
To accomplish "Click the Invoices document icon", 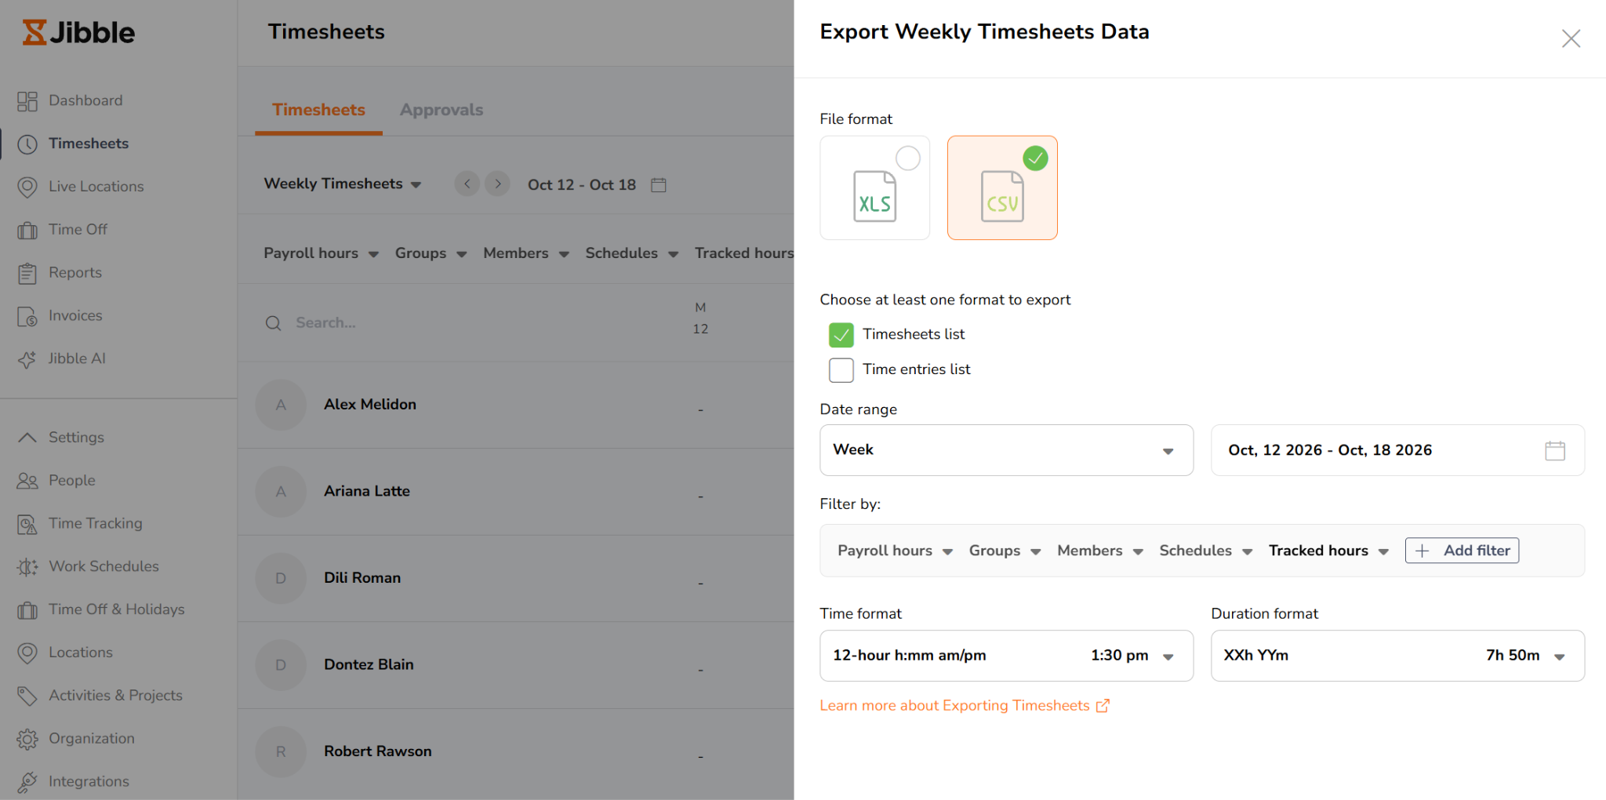I will coord(27,316).
